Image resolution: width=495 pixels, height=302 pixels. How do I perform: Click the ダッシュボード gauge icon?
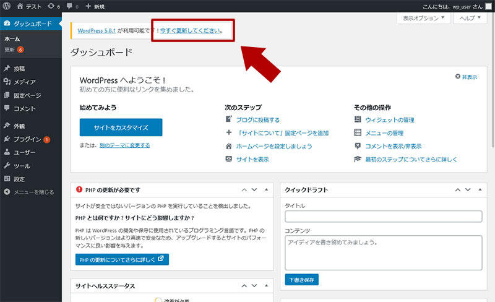pos(7,24)
